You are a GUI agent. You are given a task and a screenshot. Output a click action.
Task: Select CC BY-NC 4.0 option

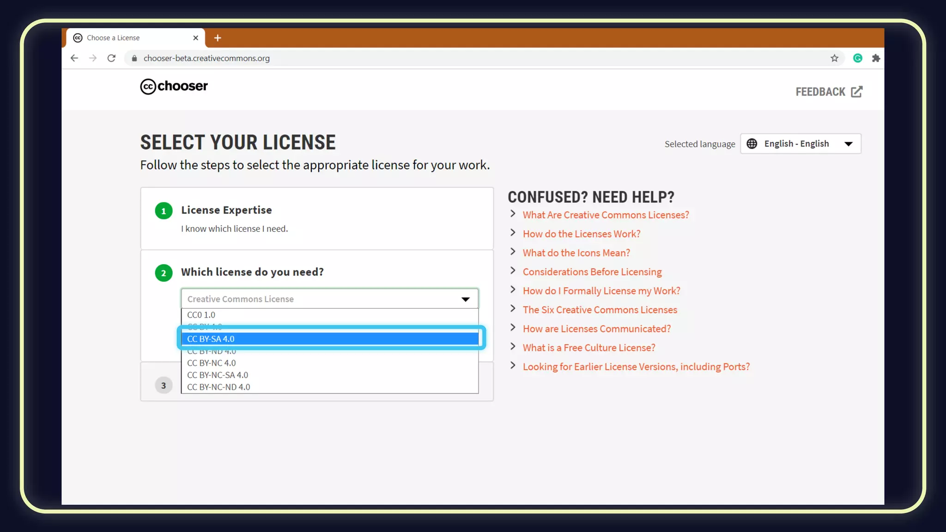(212, 363)
